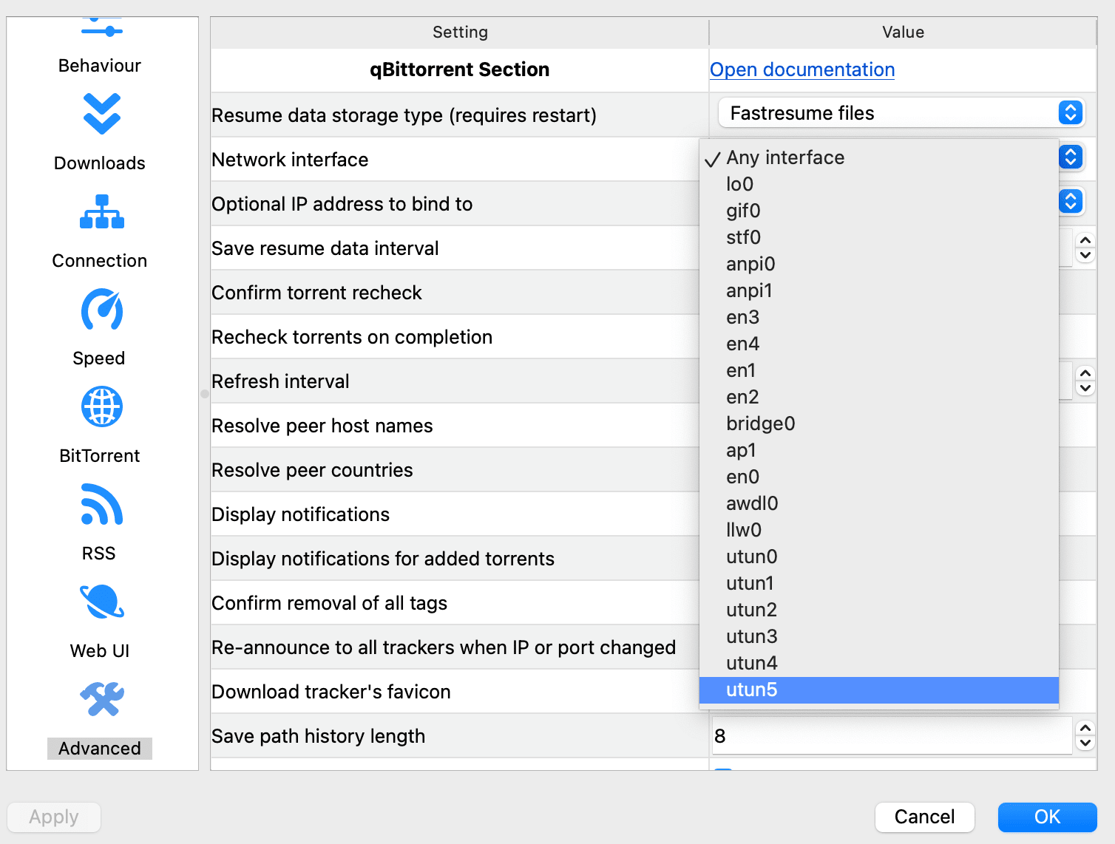Open the Resume data storage type dropdown
The image size is (1115, 844).
pyautogui.click(x=901, y=113)
